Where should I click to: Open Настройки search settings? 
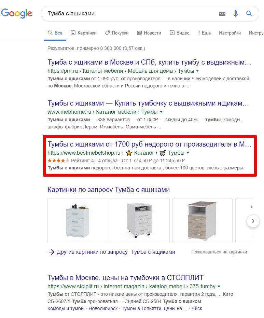[230, 33]
